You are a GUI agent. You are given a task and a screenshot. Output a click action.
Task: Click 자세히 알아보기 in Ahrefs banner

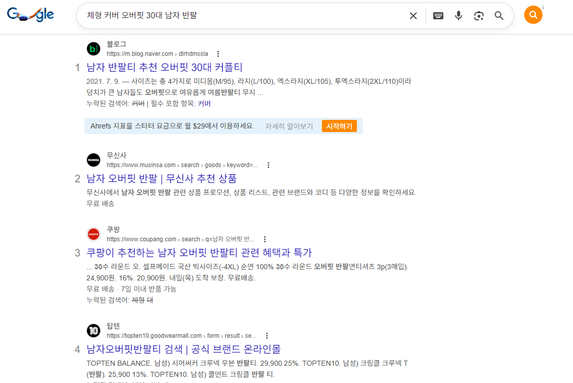[289, 126]
